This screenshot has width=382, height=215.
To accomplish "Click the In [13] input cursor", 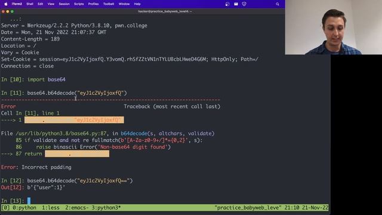I will click(29, 201).
